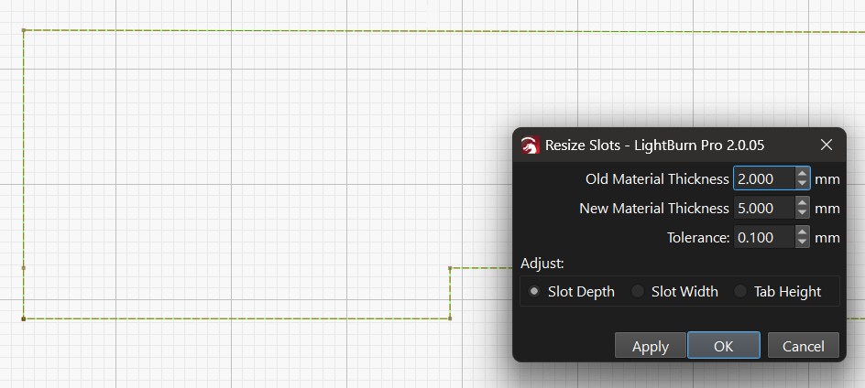Image resolution: width=865 pixels, height=388 pixels.
Task: Decrease Tolerance using the down arrow
Action: click(803, 242)
